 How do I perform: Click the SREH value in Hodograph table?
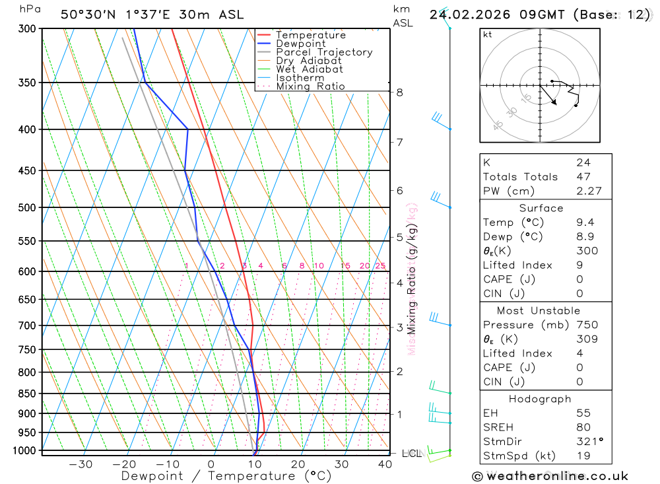(x=583, y=427)
